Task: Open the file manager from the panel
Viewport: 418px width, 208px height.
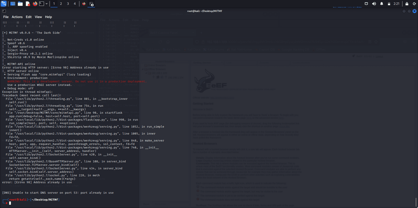Action: (x=20, y=4)
